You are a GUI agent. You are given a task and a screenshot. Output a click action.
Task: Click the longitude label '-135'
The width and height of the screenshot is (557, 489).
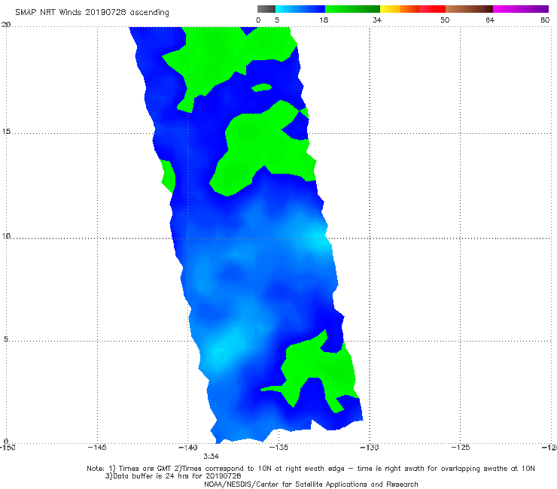[278, 448]
